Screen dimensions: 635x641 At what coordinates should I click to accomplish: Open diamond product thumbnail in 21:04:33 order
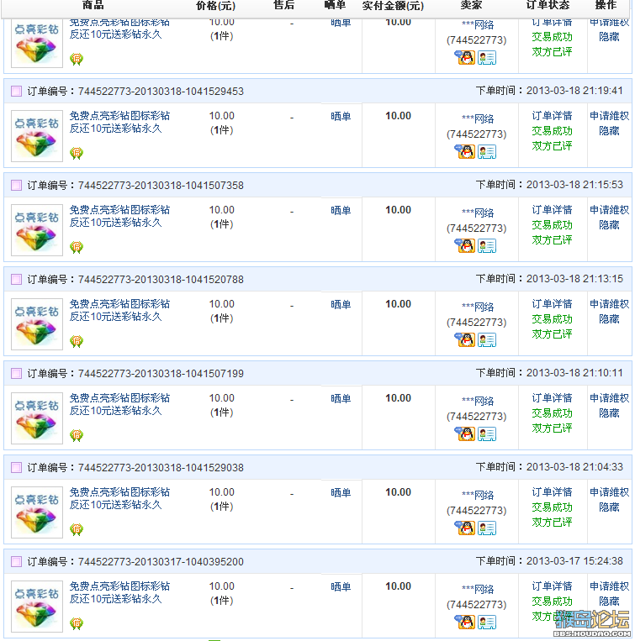(37, 512)
